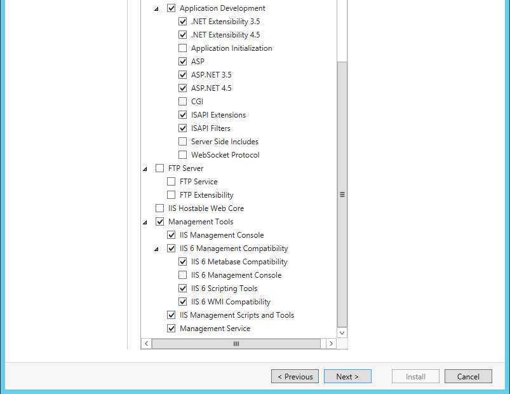The image size is (510, 394).
Task: Collapse IIS 6 Management Compatibility node
Action: pos(157,249)
